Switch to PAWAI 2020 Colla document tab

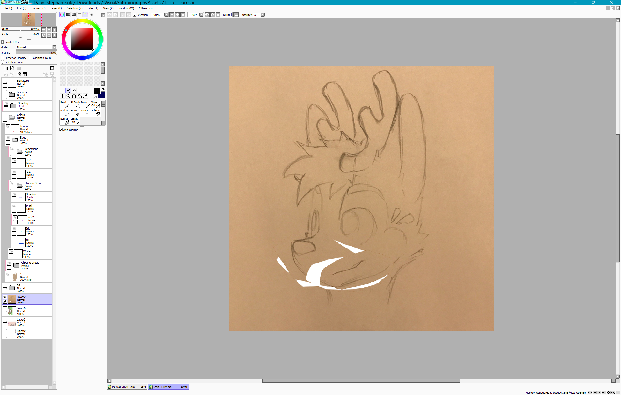tap(127, 387)
